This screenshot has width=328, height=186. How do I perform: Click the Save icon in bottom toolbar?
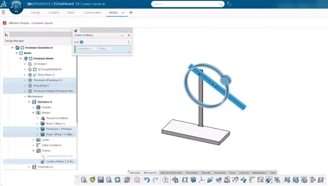click(x=101, y=180)
